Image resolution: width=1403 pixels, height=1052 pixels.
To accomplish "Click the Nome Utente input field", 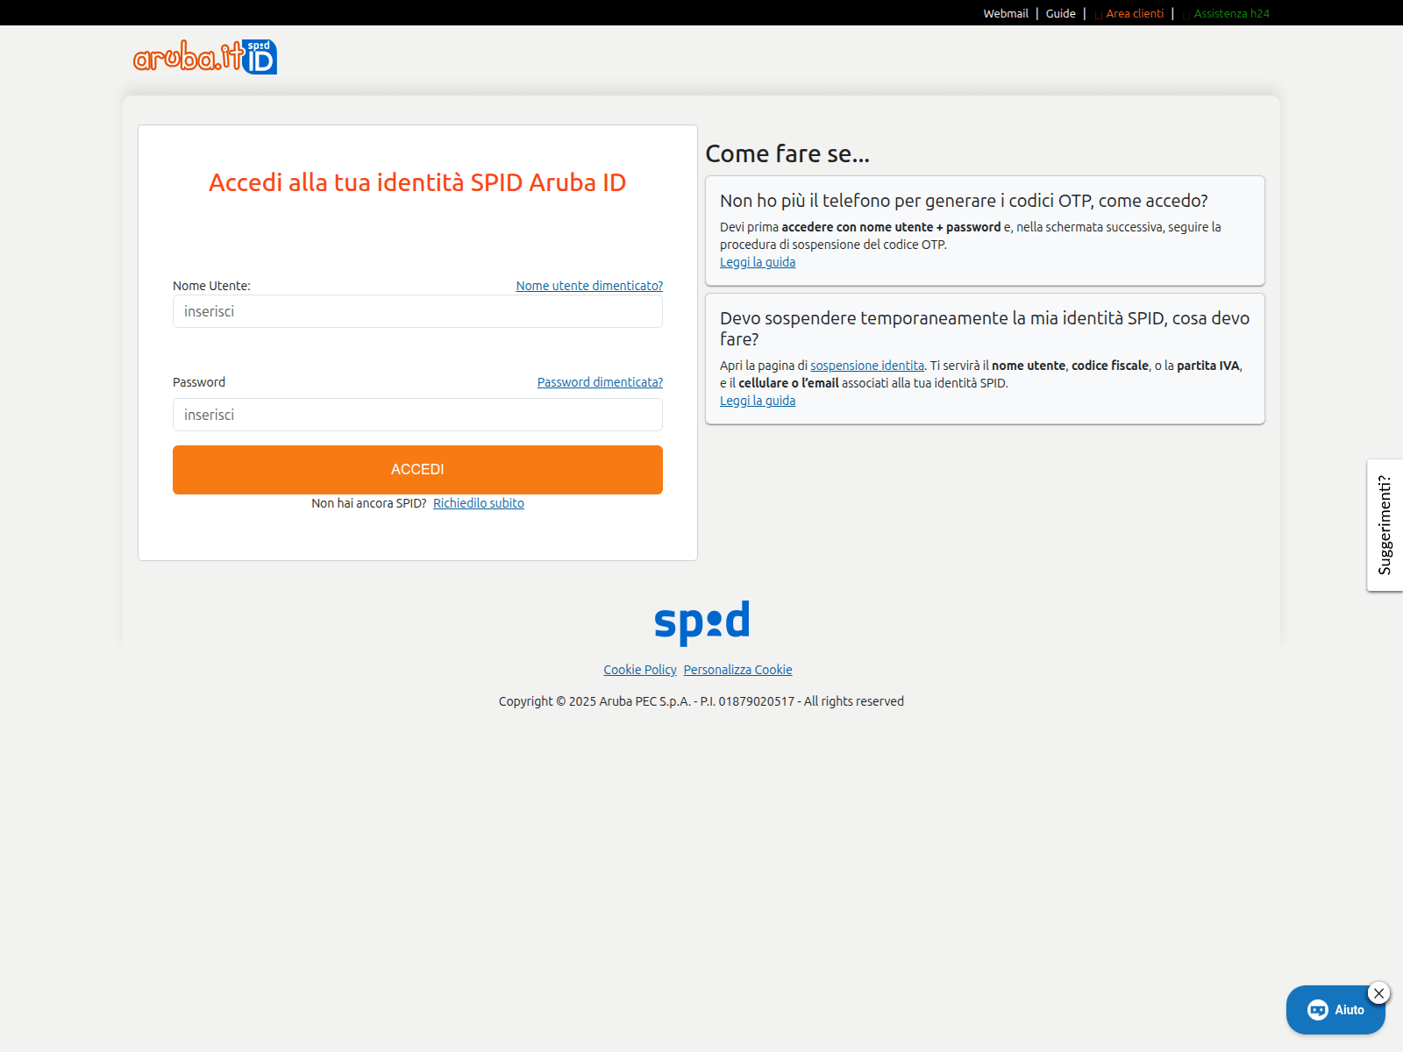I will click(417, 311).
